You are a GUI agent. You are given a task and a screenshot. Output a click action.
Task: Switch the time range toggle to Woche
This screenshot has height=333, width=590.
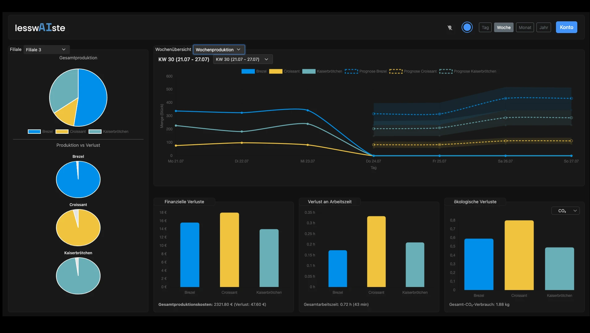click(x=504, y=27)
